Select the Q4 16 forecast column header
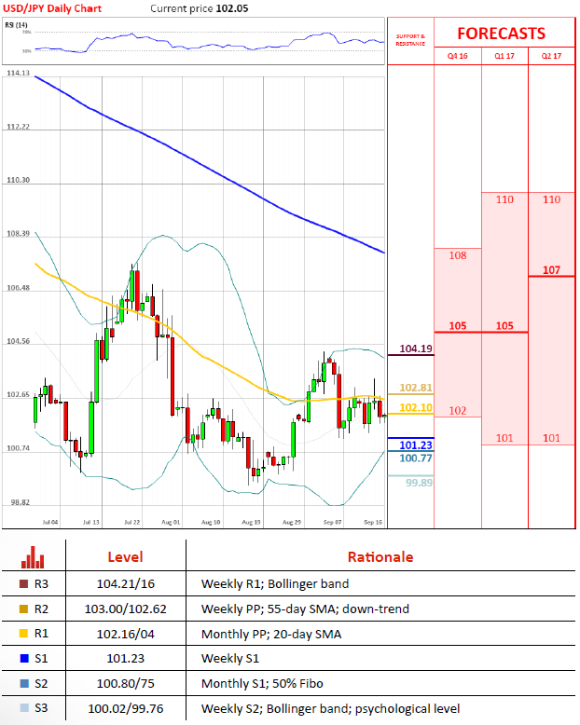The image size is (580, 725). click(x=458, y=56)
